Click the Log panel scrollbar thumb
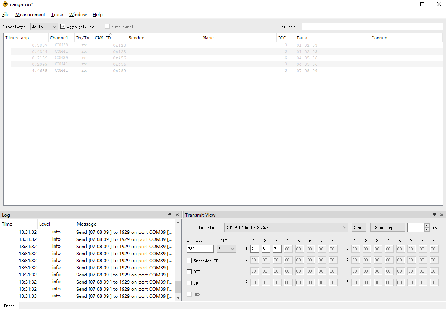This screenshot has height=309, width=446. click(x=178, y=287)
